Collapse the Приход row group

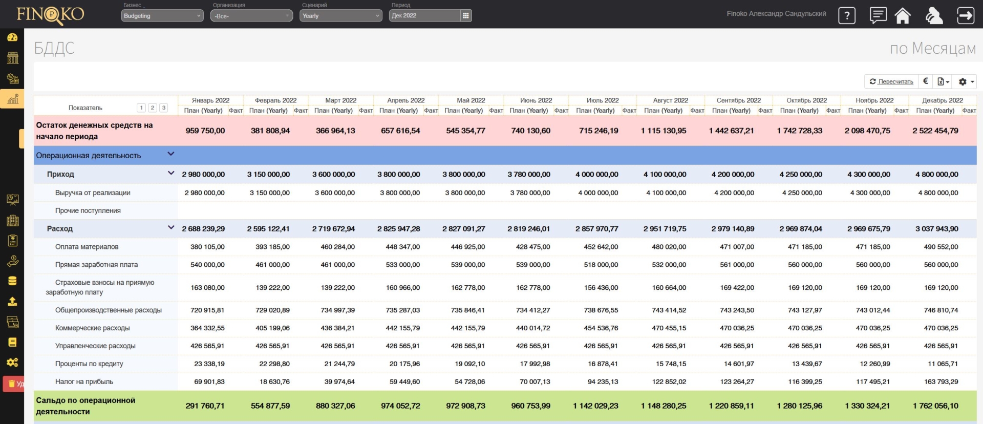[171, 174]
